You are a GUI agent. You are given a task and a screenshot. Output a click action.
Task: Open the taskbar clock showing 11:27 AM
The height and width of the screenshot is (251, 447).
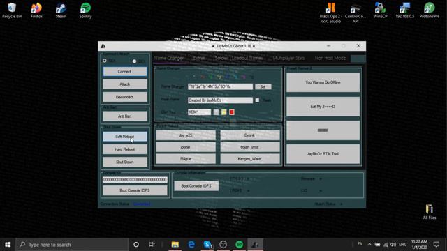(419, 245)
